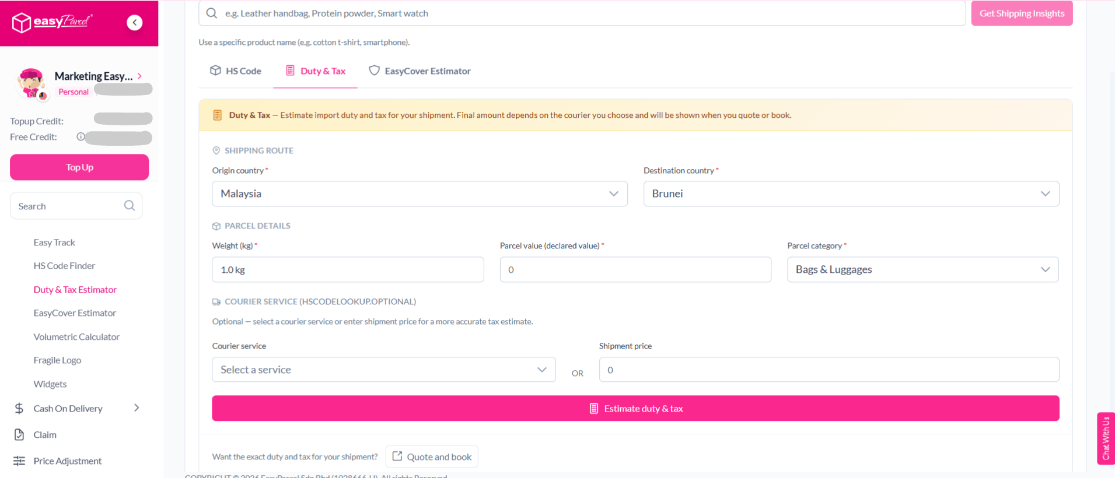The image size is (1115, 478).
Task: Click the Top Up button
Action: click(79, 167)
